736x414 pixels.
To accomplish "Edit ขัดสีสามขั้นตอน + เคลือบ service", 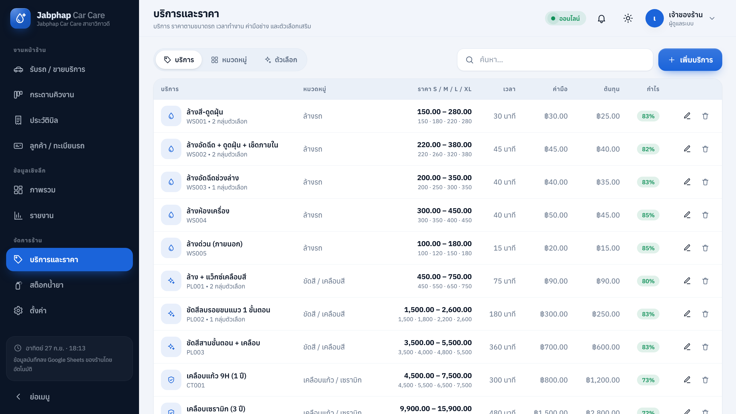I will coord(687,347).
